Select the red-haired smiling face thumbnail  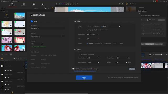point(20,40)
